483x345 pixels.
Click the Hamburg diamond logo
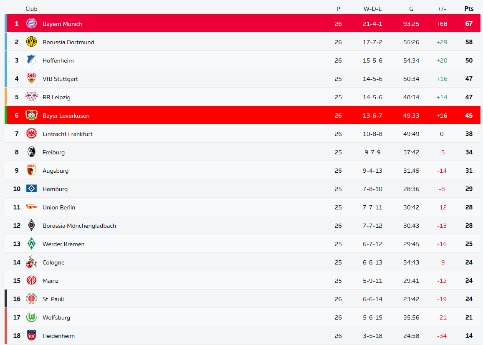pos(31,189)
